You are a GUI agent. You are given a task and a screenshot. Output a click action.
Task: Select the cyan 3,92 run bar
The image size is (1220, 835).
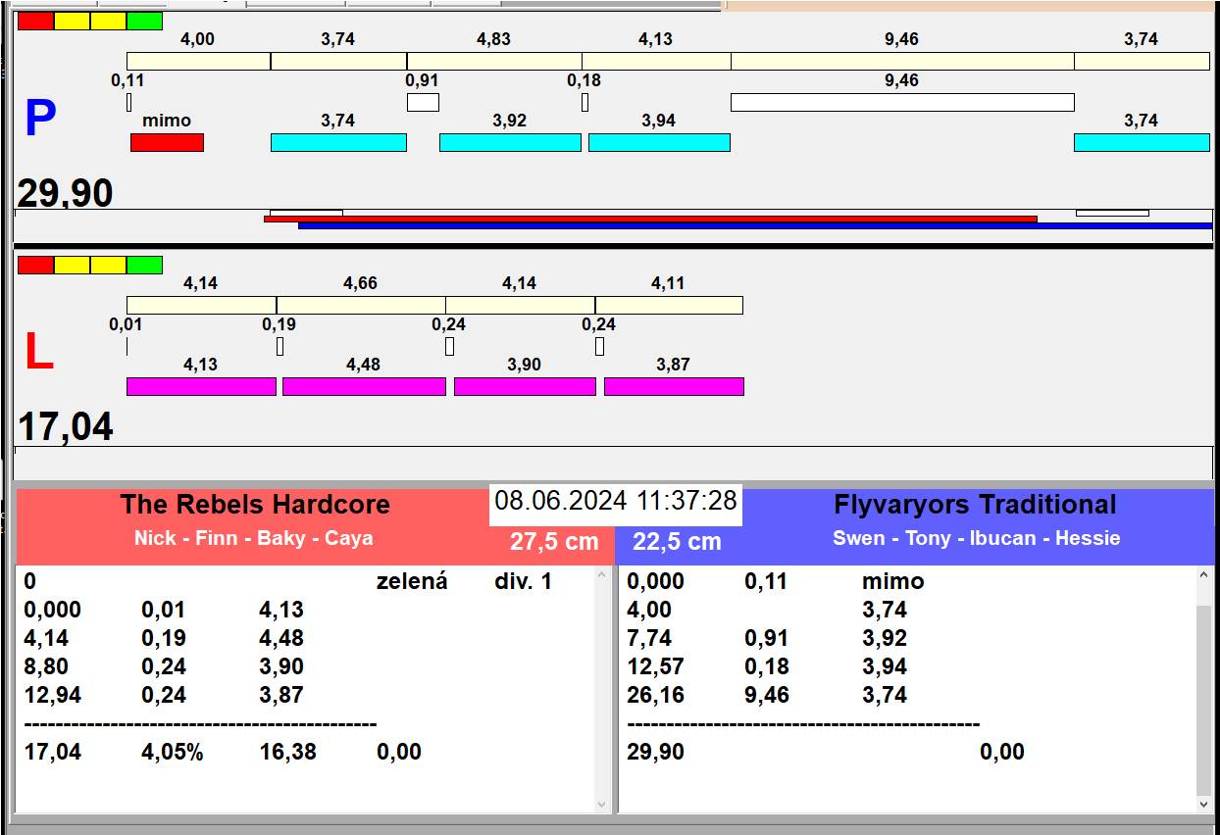(509, 143)
